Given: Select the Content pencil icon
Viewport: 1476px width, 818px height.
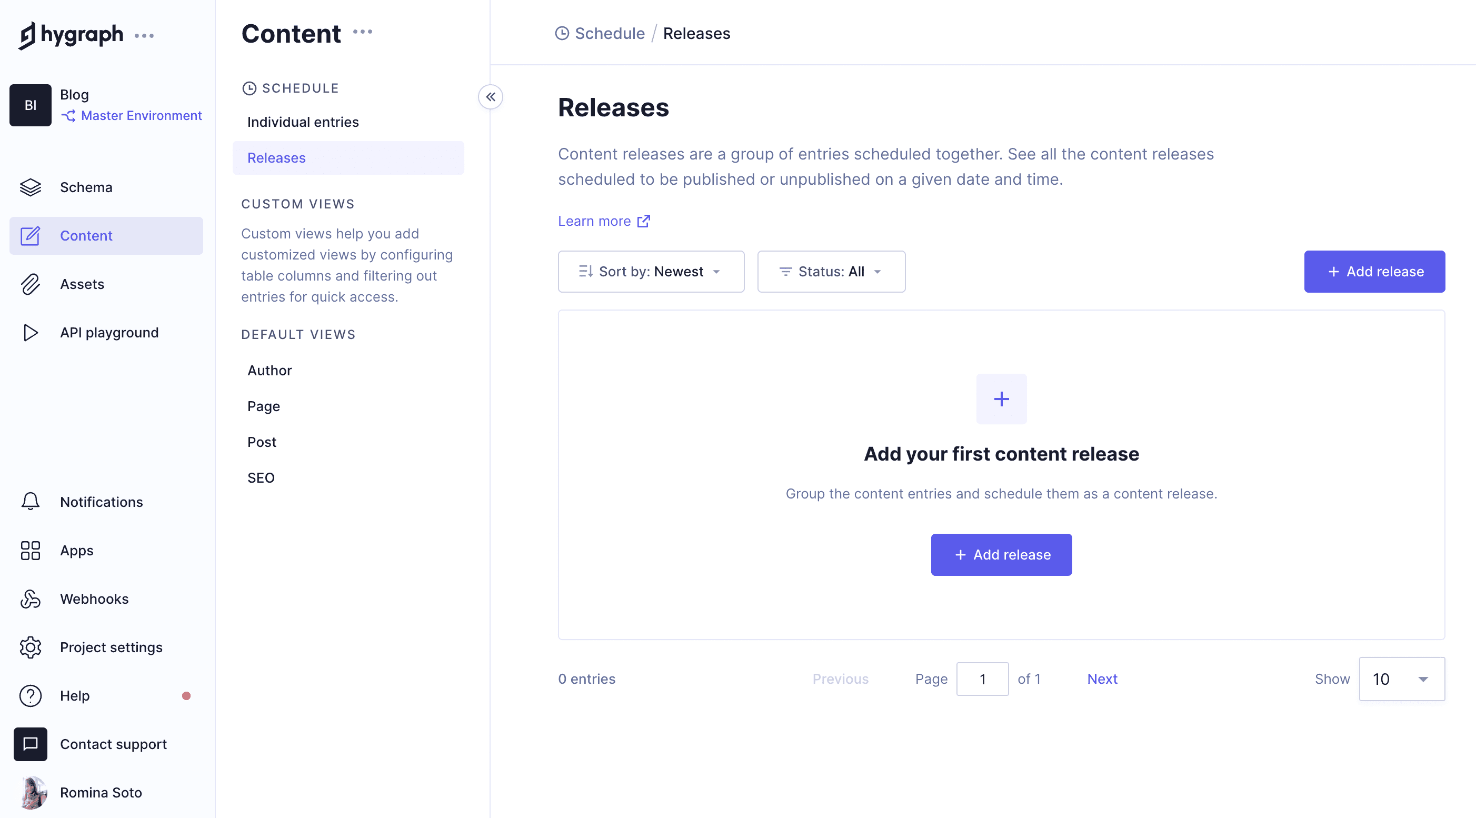Looking at the screenshot, I should (x=31, y=235).
